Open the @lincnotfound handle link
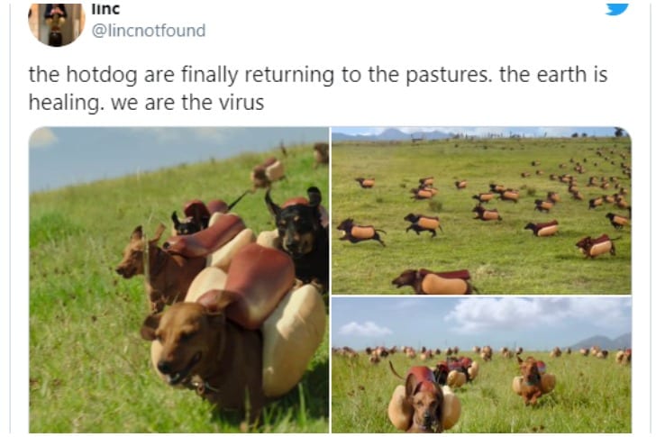 pyautogui.click(x=149, y=31)
